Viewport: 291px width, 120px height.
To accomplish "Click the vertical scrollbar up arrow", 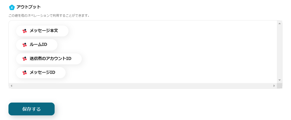I will tap(279, 23).
